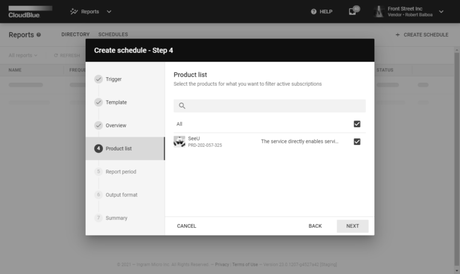The width and height of the screenshot is (460, 274).
Task: Switch to the SCHEDULES tab
Action: [113, 34]
